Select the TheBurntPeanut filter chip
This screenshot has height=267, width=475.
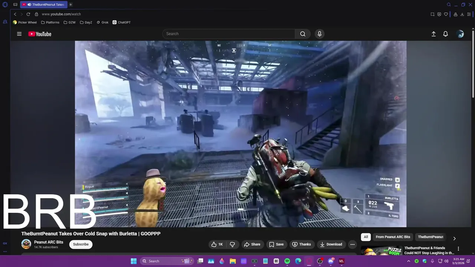430,237
